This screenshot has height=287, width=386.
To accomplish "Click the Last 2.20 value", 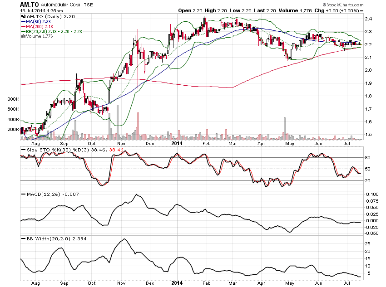I will pyautogui.click(x=265, y=10).
